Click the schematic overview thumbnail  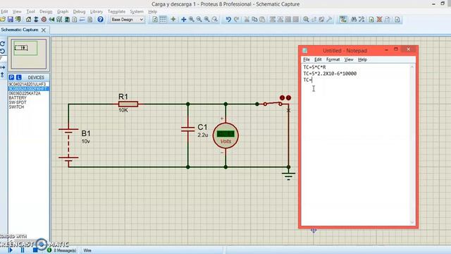pyautogui.click(x=28, y=54)
